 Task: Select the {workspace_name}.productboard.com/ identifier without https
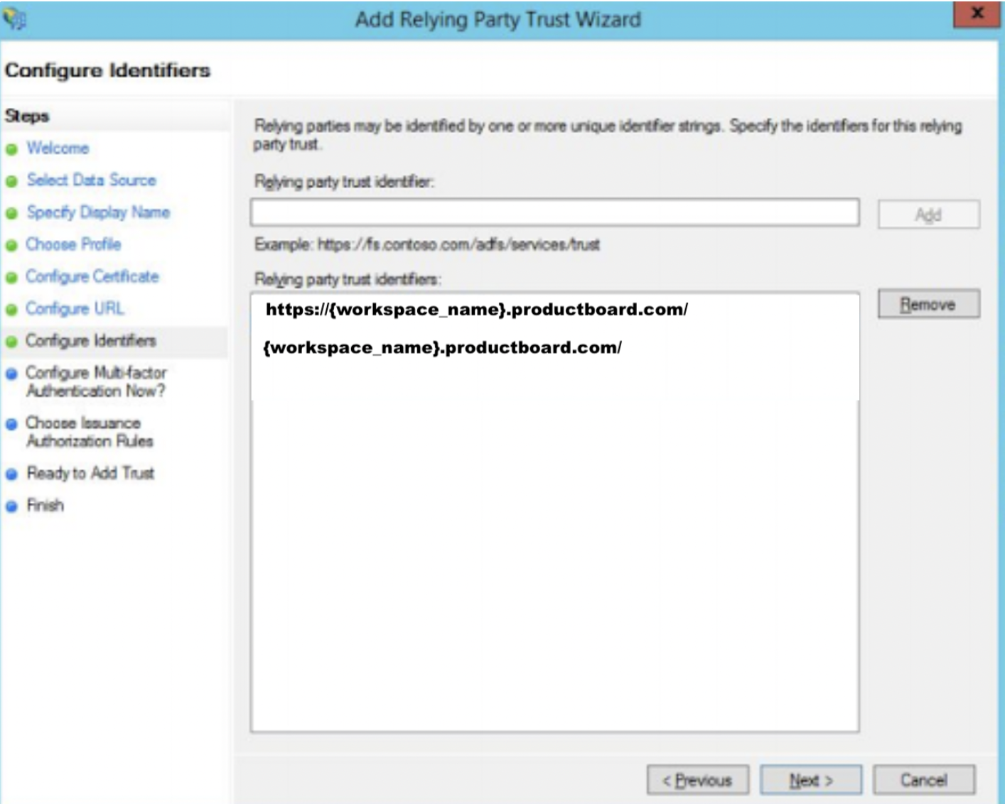[442, 347]
